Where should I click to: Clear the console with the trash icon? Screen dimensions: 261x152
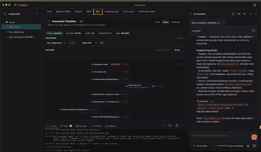(x=177, y=126)
